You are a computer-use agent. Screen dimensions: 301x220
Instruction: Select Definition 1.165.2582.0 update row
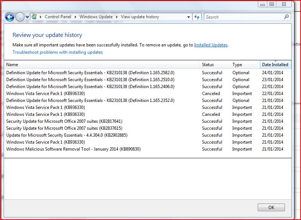point(147,73)
